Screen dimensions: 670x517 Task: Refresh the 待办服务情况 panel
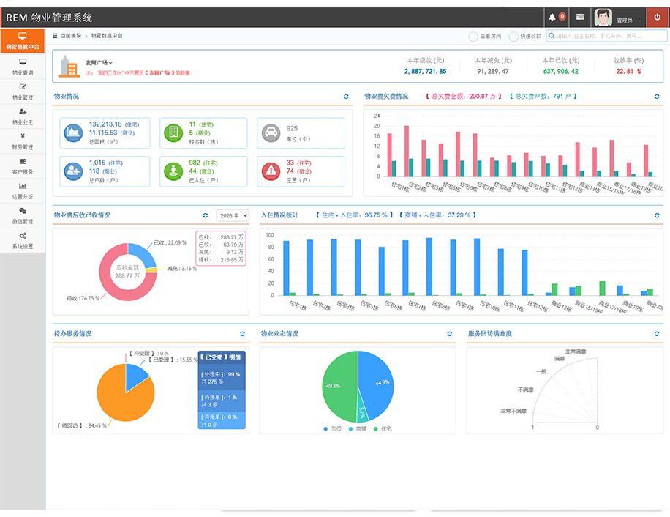242,333
